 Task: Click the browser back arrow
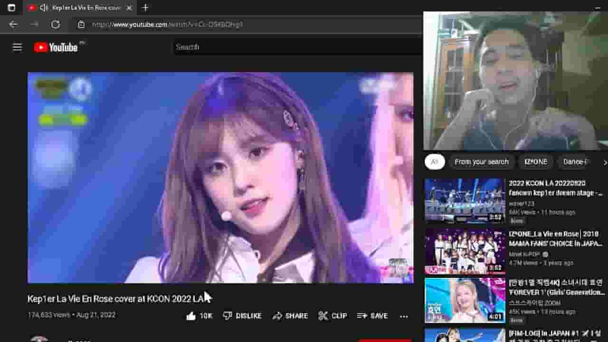(13, 24)
